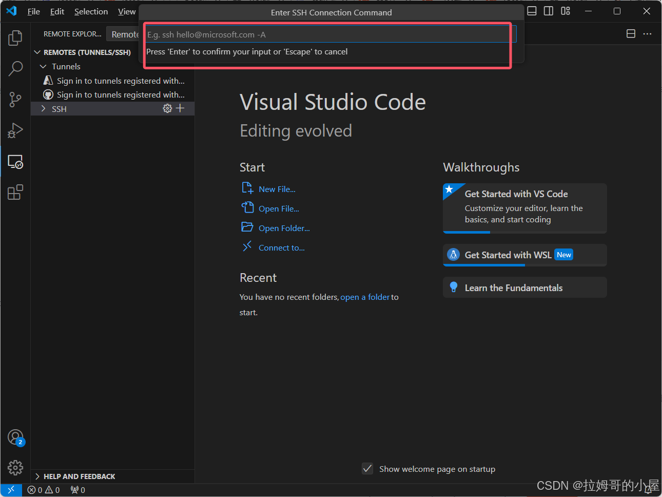Open the Remote explorer type dropdown
The width and height of the screenshot is (662, 497).
(123, 34)
